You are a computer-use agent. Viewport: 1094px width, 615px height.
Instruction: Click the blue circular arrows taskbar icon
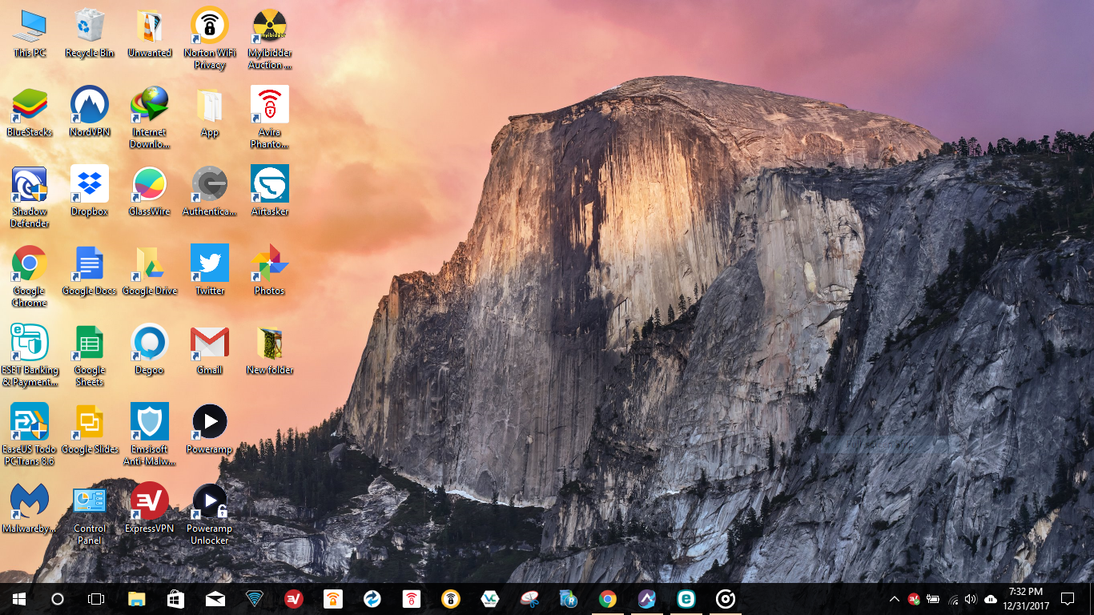coord(372,599)
